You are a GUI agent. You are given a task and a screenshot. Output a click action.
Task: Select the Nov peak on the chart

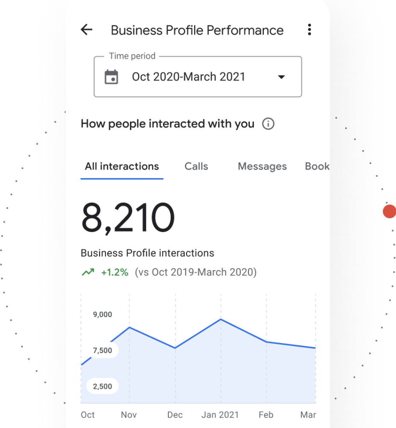pyautogui.click(x=129, y=327)
